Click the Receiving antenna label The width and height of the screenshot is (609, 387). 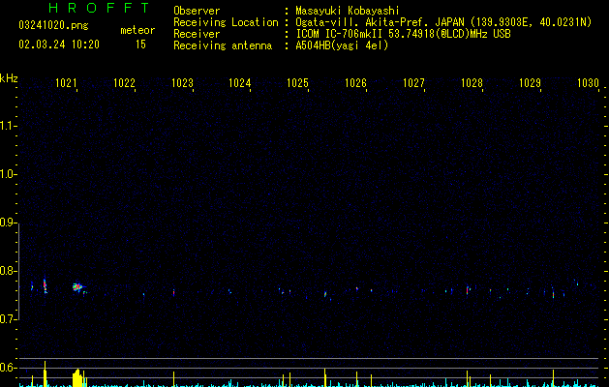[223, 45]
